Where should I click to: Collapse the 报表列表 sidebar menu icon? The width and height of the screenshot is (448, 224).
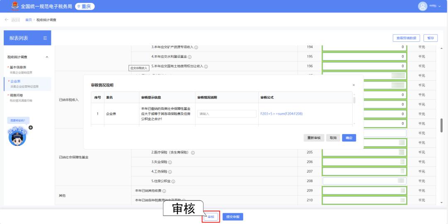[x=45, y=38]
